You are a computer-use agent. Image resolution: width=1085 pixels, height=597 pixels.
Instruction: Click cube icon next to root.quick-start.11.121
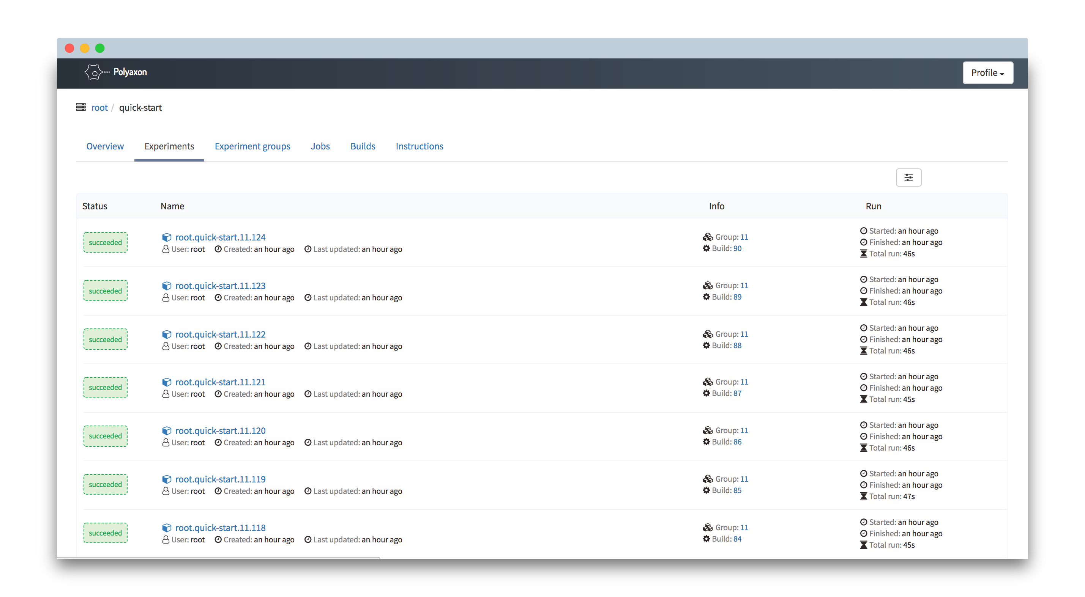tap(167, 382)
